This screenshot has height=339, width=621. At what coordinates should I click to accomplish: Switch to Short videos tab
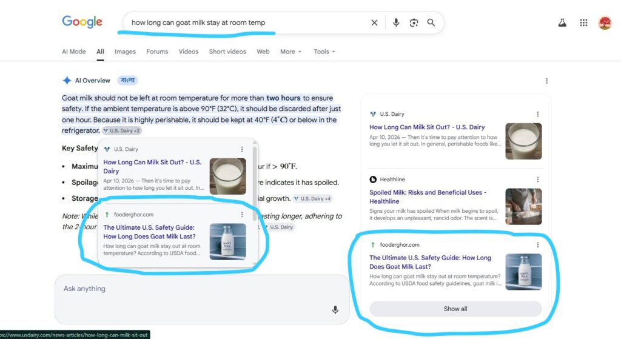[227, 52]
